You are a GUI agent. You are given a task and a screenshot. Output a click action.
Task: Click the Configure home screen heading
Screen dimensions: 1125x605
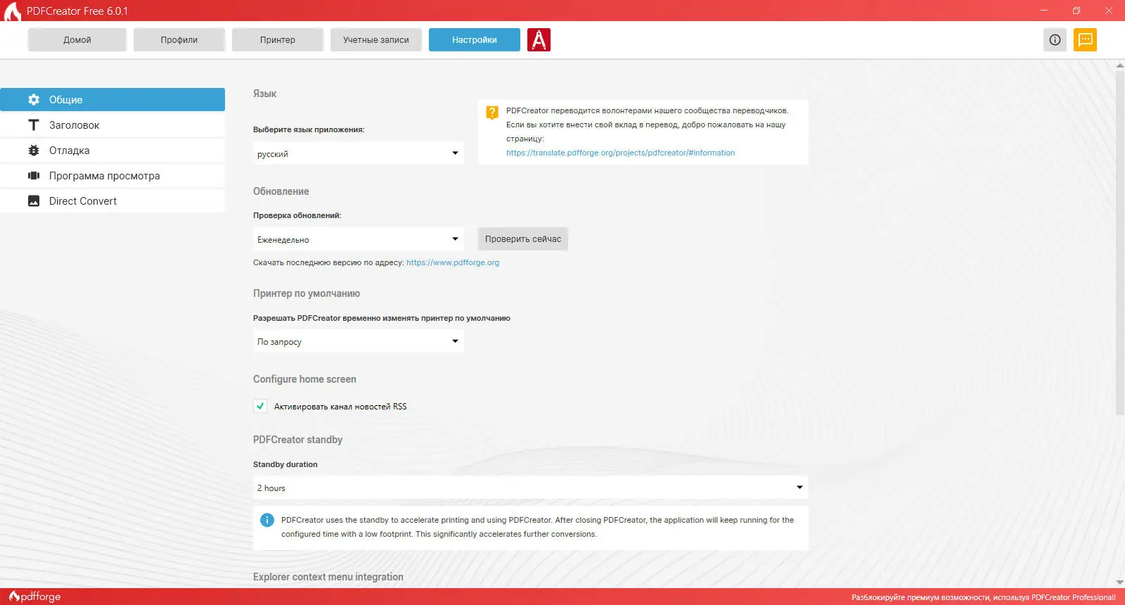pyautogui.click(x=304, y=379)
